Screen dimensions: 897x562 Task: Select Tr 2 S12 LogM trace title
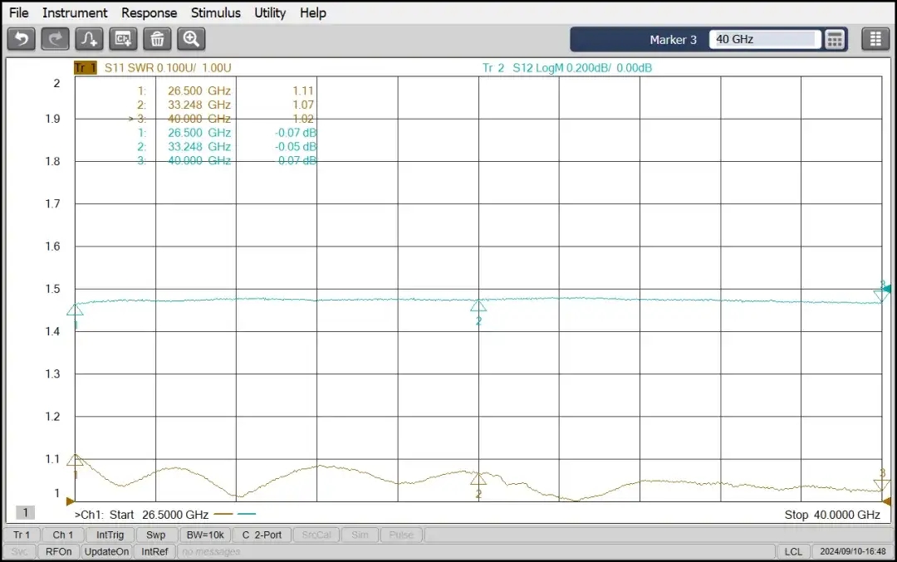click(567, 67)
